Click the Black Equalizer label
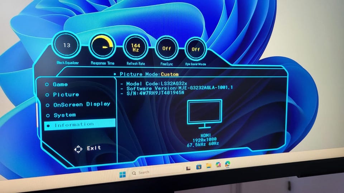344x193 pixels. click(x=68, y=63)
